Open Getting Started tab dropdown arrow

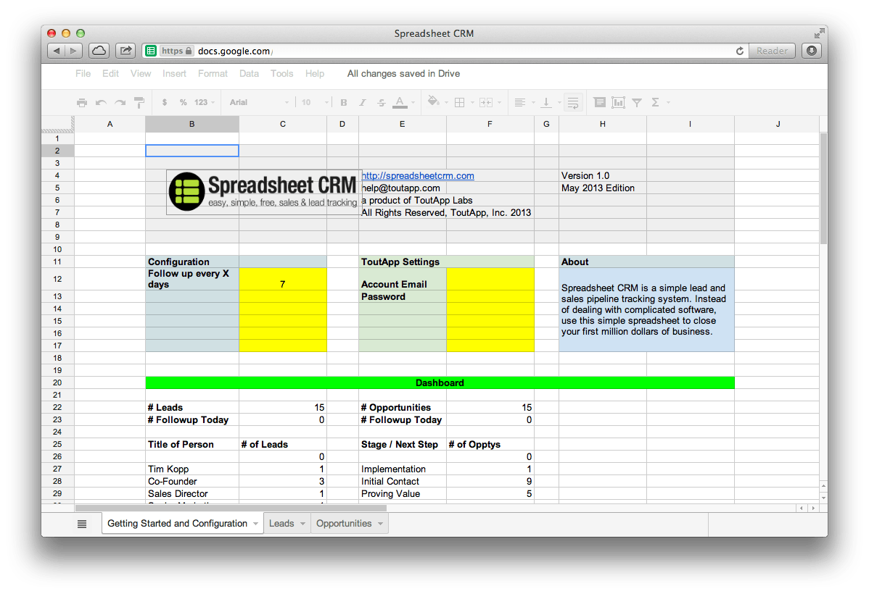255,524
